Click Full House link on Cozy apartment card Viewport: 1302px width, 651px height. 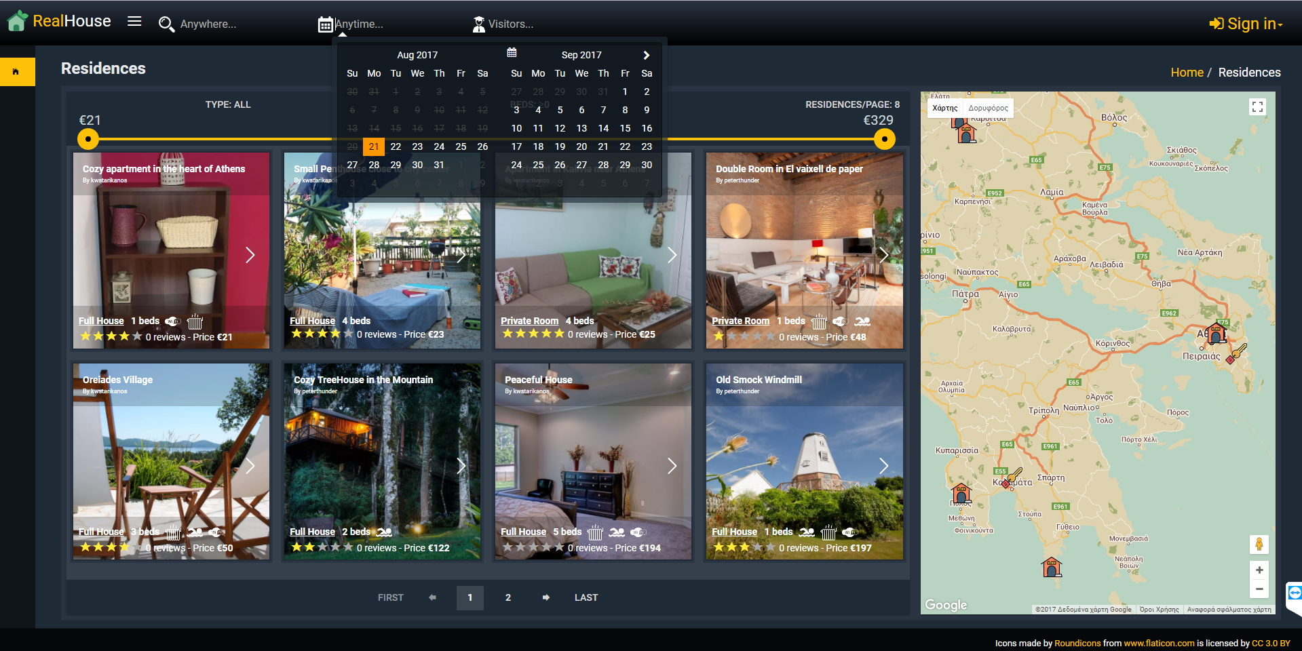(101, 321)
